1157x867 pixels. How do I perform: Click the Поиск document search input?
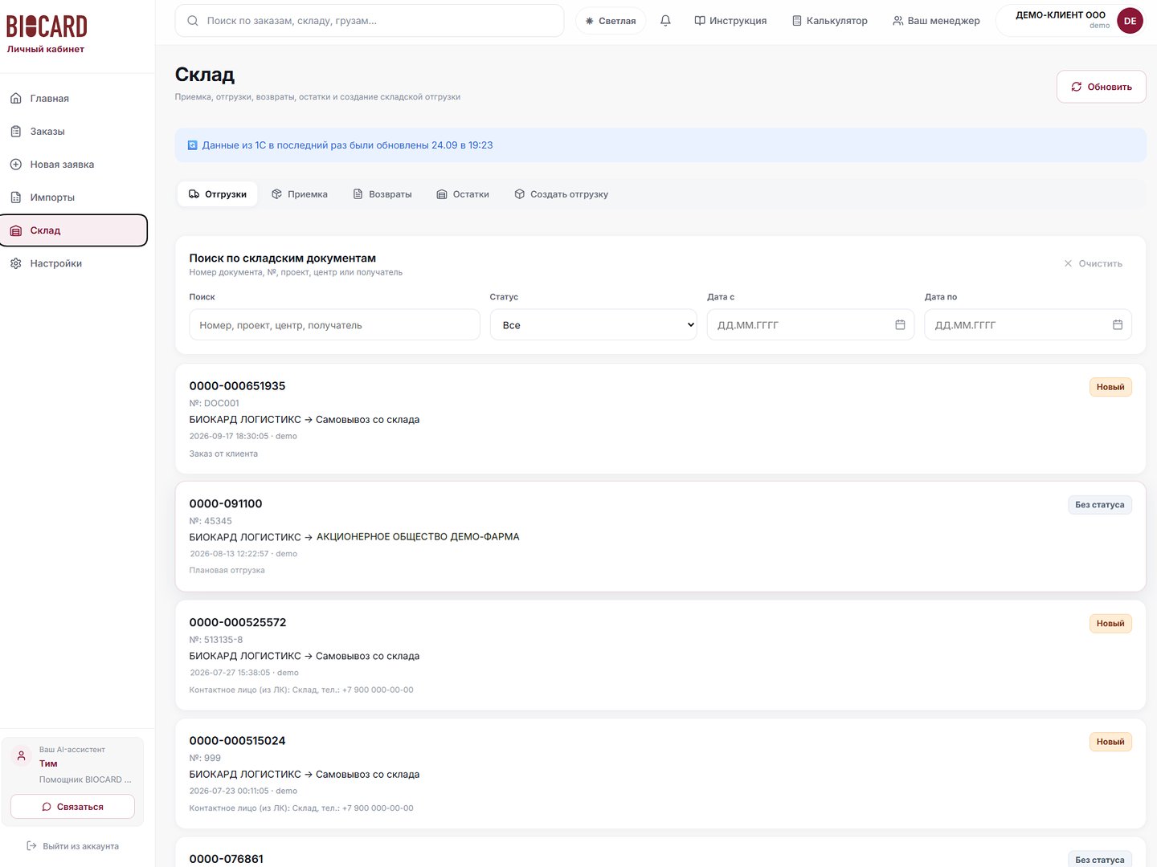[334, 325]
